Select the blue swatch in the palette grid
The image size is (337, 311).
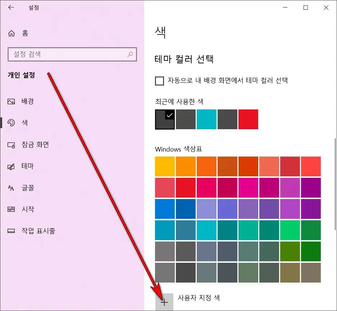(164, 209)
